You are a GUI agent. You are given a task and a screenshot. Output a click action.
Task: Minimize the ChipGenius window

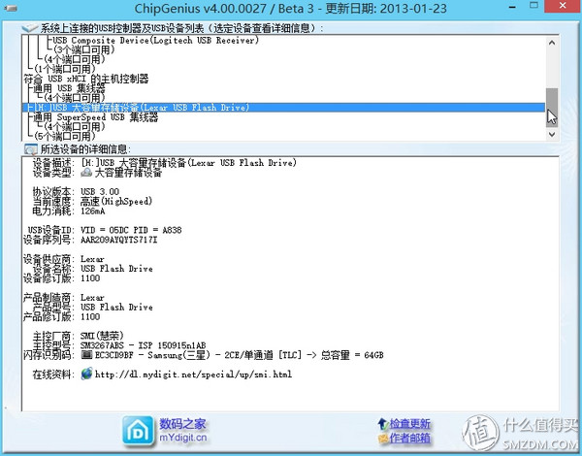tap(513, 7)
